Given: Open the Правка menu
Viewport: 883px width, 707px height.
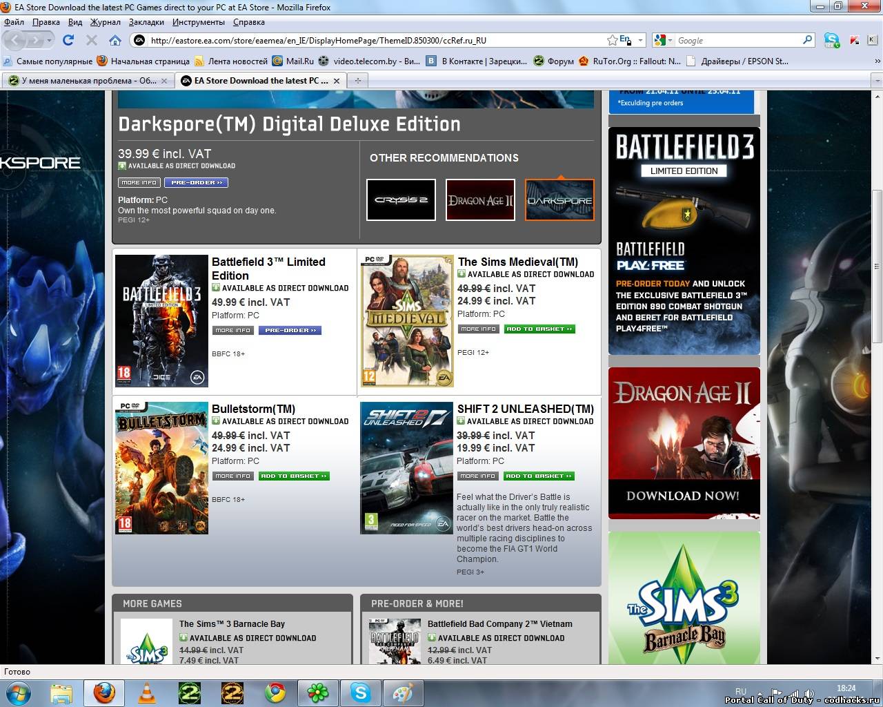Looking at the screenshot, I should 46,22.
